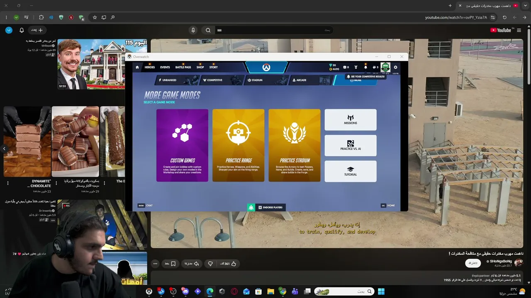Click the YouTube search magnifier button
Image resolution: width=531 pixels, height=298 pixels.
pos(208,30)
